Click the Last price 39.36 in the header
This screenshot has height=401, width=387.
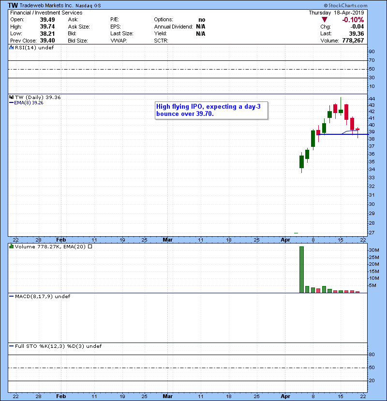tap(357, 33)
